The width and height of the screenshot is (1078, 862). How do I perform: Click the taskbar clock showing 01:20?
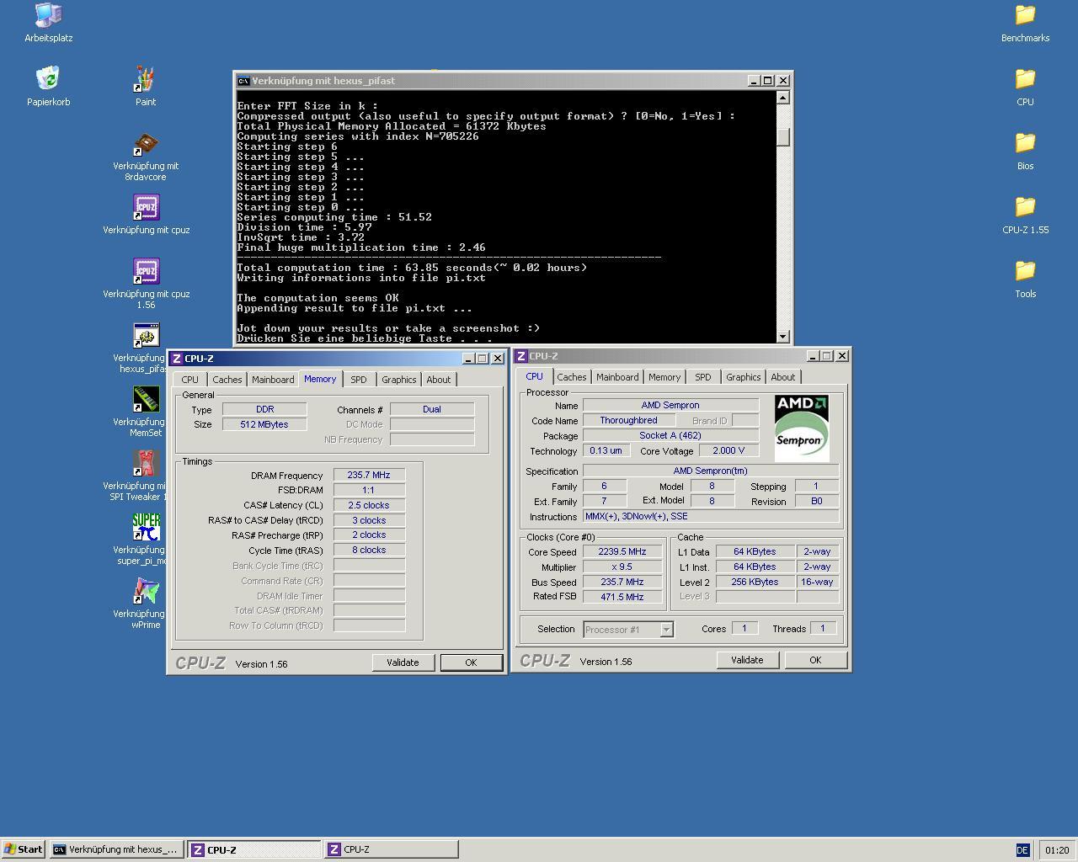(1057, 850)
